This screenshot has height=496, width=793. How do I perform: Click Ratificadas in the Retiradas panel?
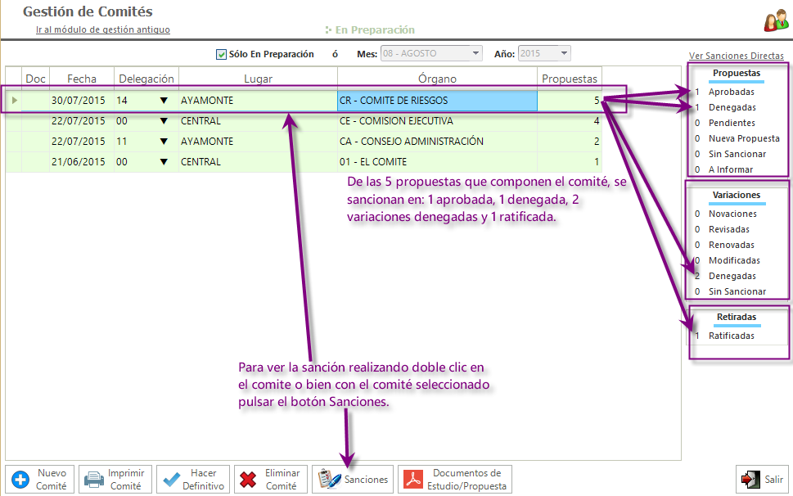pyautogui.click(x=732, y=336)
